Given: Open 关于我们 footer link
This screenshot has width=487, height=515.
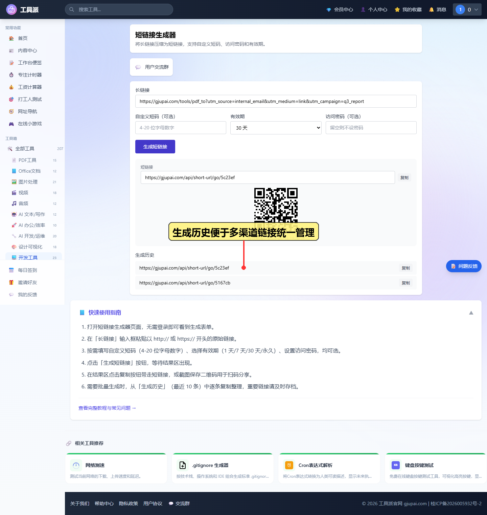Looking at the screenshot, I should coord(80,503).
